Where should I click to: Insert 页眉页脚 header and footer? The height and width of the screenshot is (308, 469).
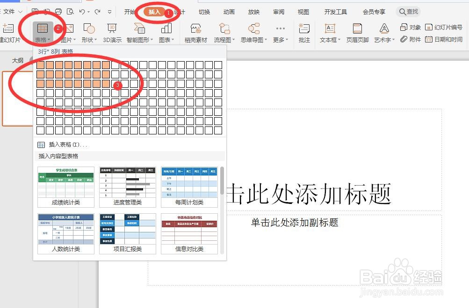pos(357,33)
